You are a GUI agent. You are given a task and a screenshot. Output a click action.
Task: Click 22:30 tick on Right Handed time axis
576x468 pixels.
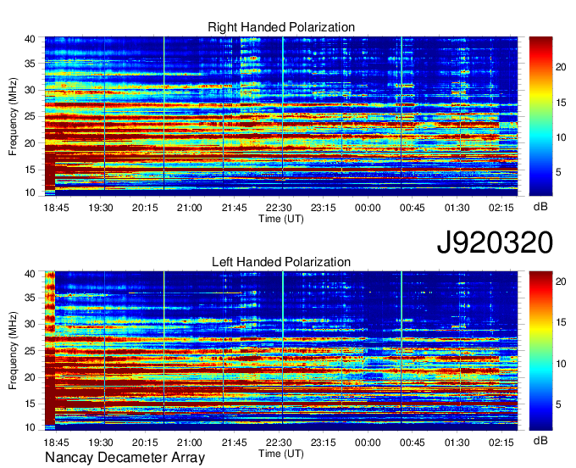pos(279,208)
